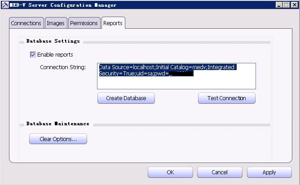Switch to the Connections tab

26,23
